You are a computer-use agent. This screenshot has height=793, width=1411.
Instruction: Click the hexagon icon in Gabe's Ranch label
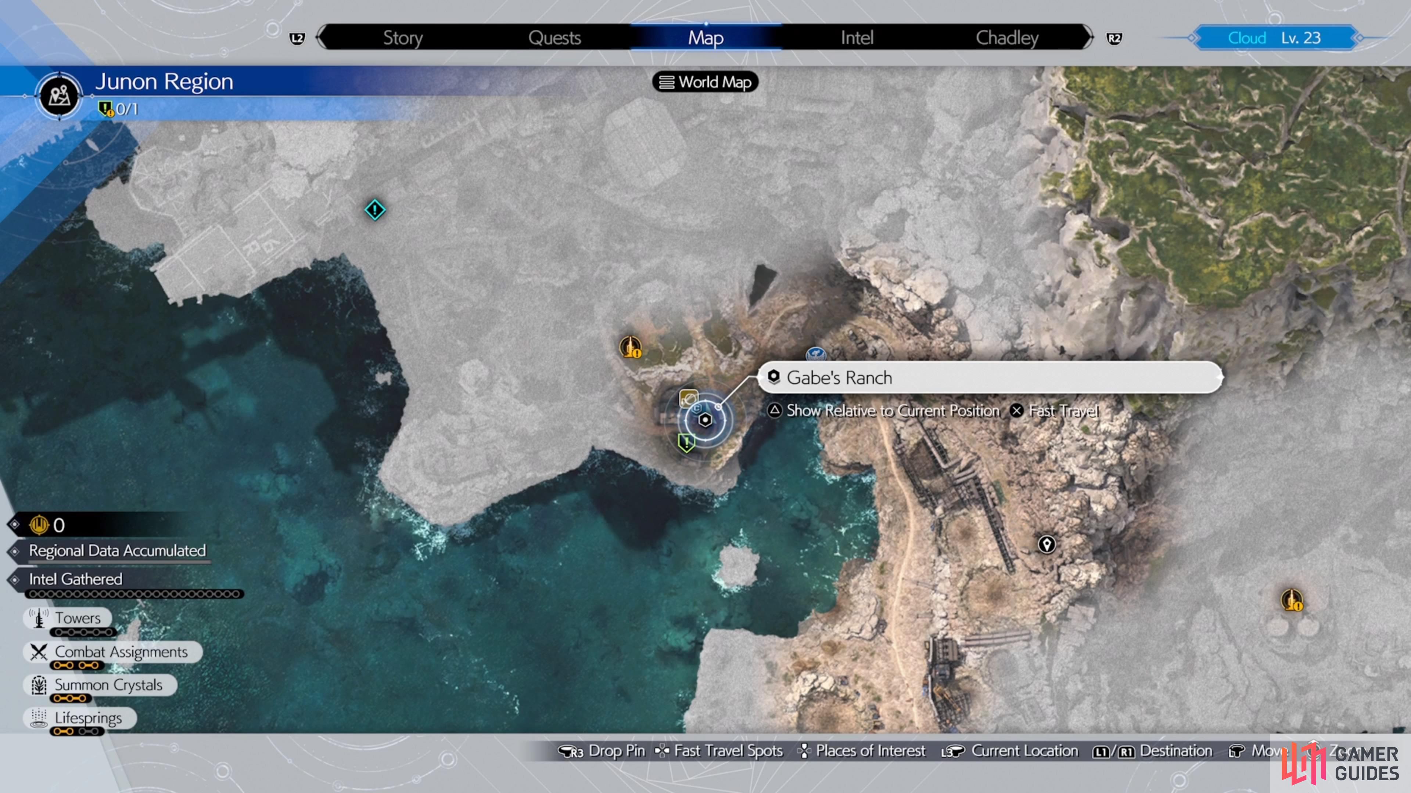(773, 377)
